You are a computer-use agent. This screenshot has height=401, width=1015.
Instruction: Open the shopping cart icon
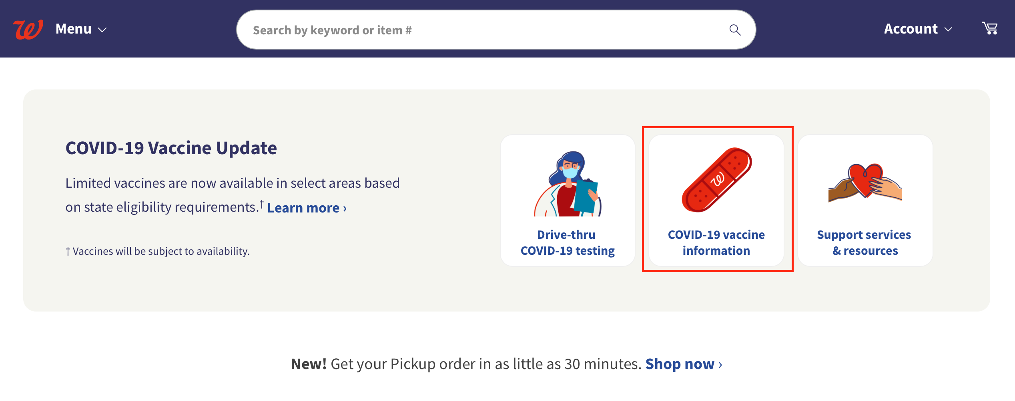tap(990, 28)
